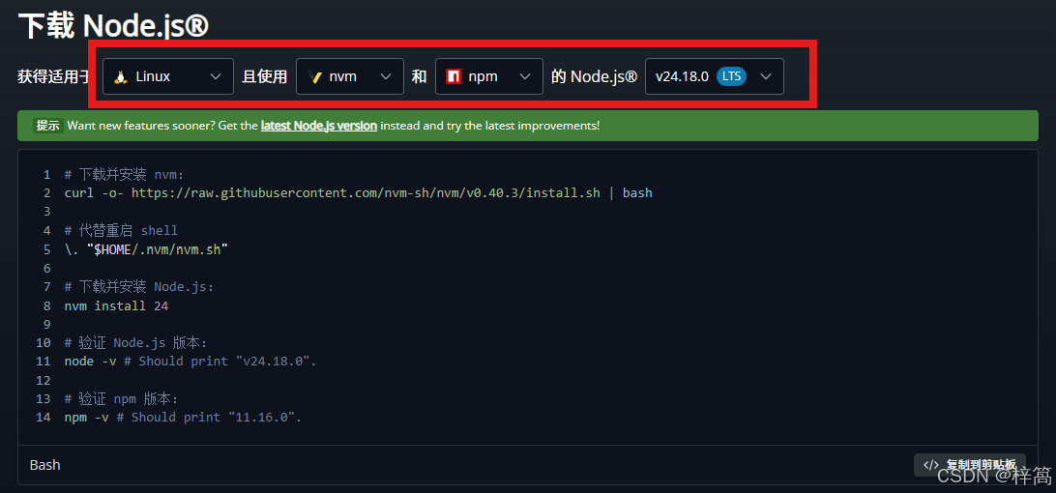Click the 提示 tag in green banner
Viewport: 1056px width, 493px height.
tap(47, 126)
